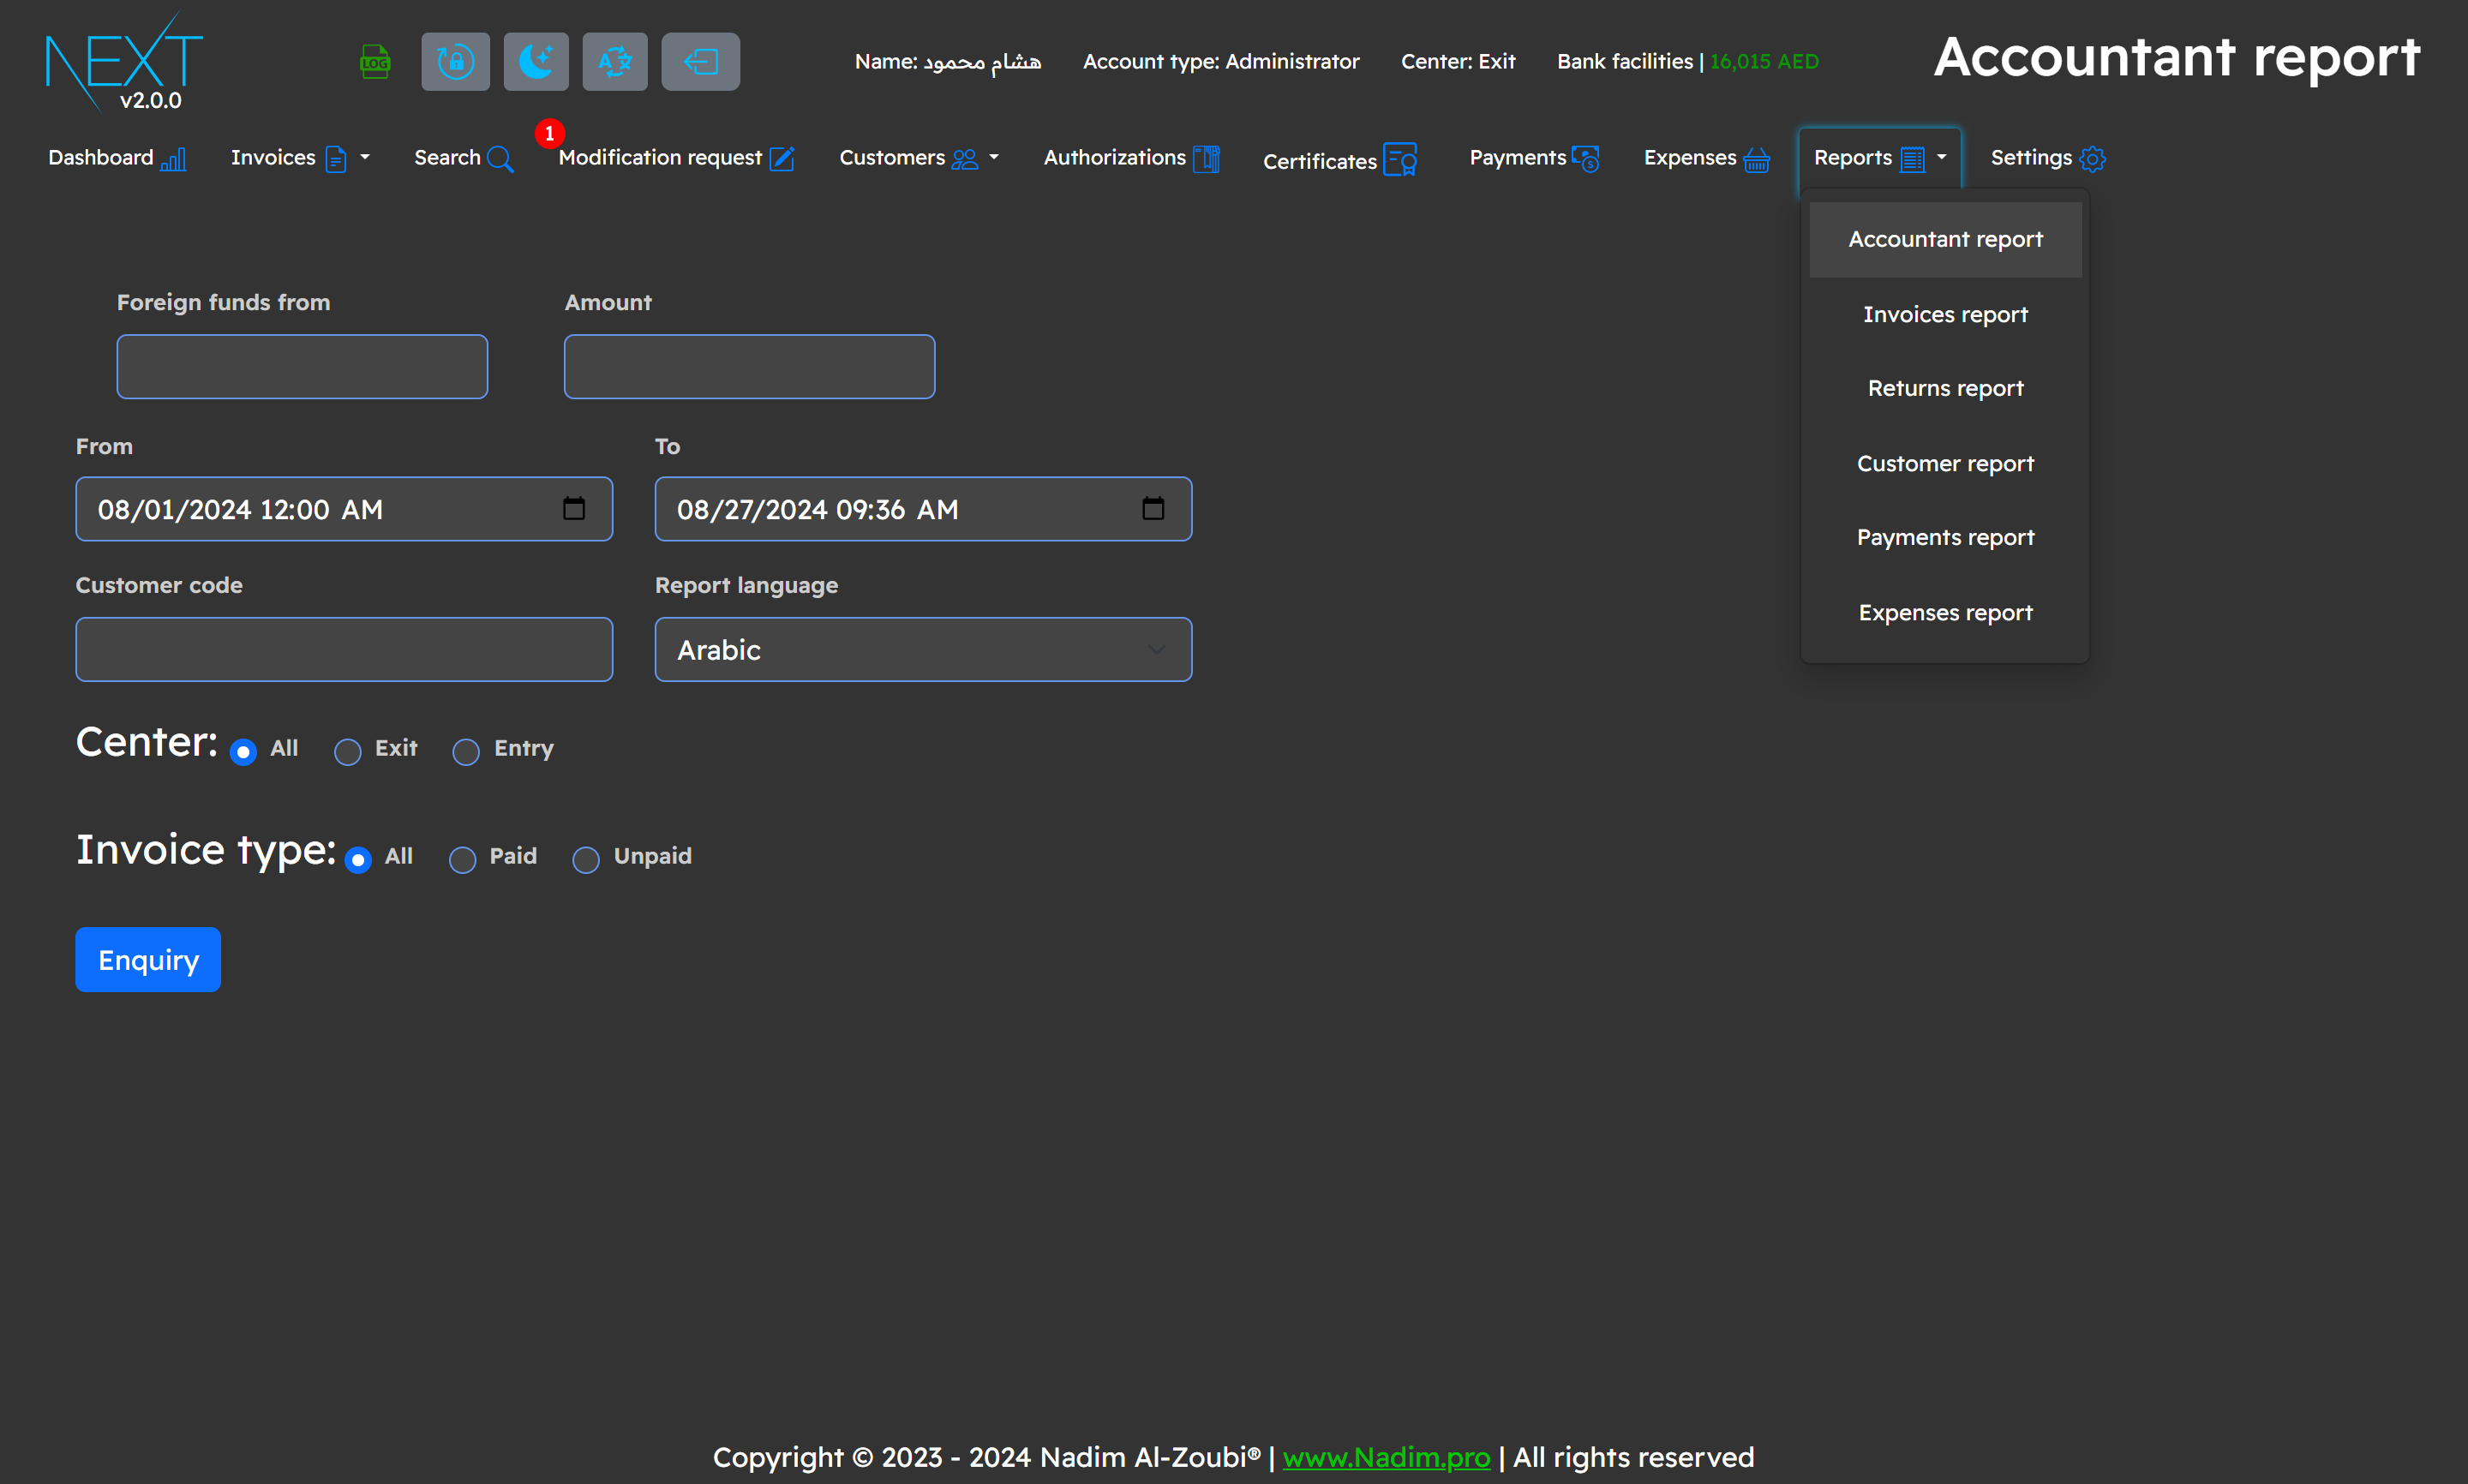Viewport: 2468px width, 1484px height.
Task: Select Invoices report from Reports menu
Action: coord(1945,314)
